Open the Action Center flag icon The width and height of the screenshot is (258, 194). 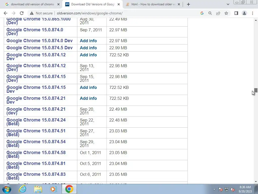(220, 189)
